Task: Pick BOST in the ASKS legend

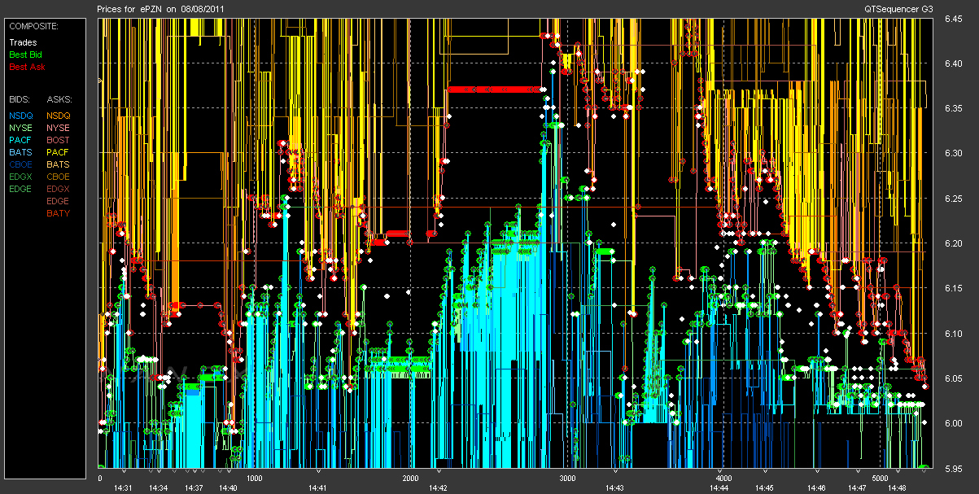Action: point(59,140)
